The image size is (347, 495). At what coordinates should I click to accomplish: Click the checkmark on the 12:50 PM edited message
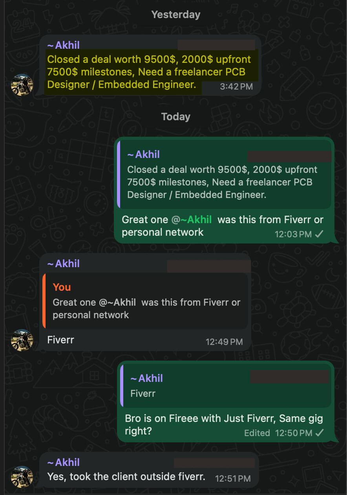coord(320,433)
